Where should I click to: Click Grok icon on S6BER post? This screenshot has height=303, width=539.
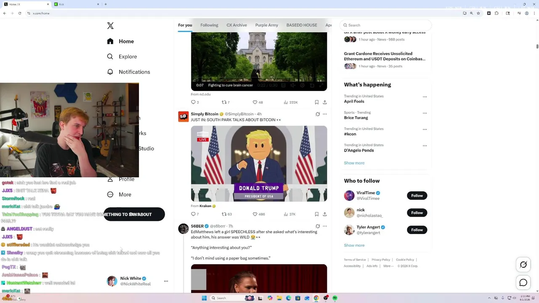point(318,226)
